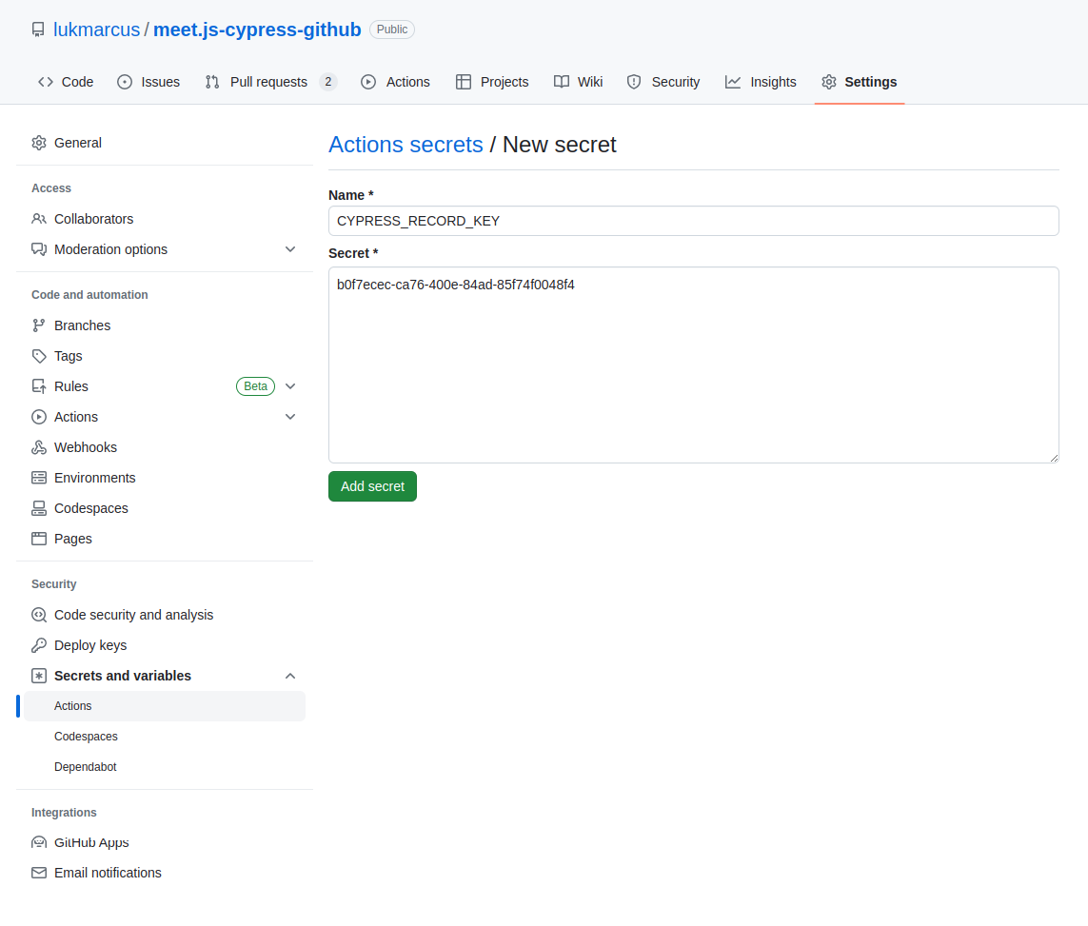1088x926 pixels.
Task: Click the sidebar Codespaces icon under Code and automation
Action: (39, 509)
